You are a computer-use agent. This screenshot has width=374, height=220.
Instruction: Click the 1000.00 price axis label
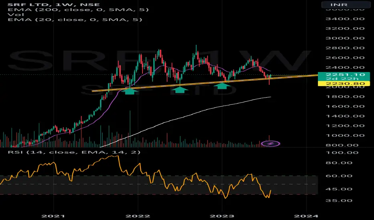(345, 136)
